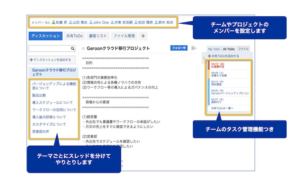Select Garoonクラウド移行プロジェクト in discussion list
Image resolution: width=303 pixels, height=186 pixels.
54,72
